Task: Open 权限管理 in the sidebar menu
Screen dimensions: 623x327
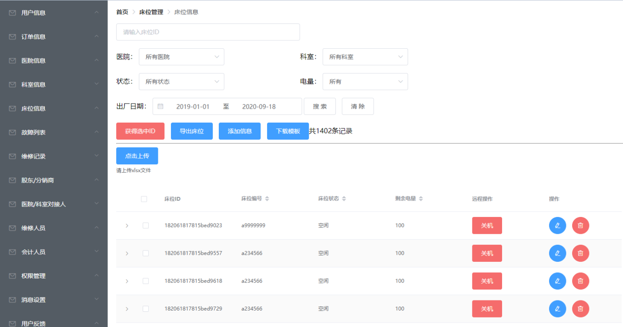Action: pyautogui.click(x=33, y=276)
